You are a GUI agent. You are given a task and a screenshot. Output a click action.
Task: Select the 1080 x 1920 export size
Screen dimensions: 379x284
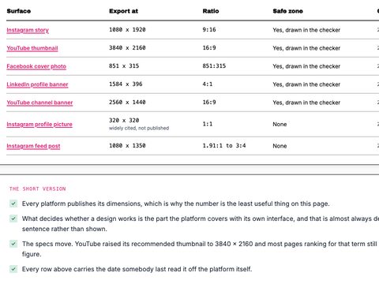coord(127,30)
